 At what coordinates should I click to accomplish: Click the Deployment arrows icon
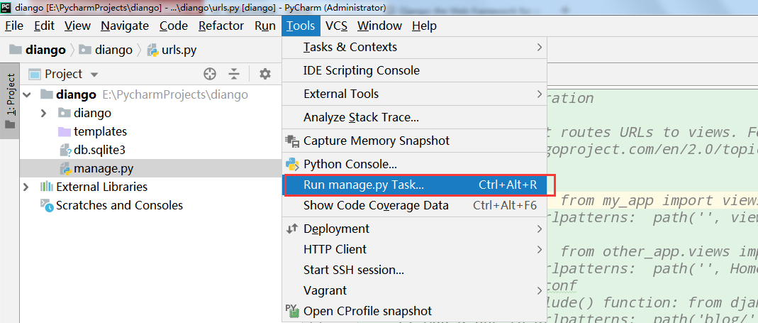tap(292, 229)
